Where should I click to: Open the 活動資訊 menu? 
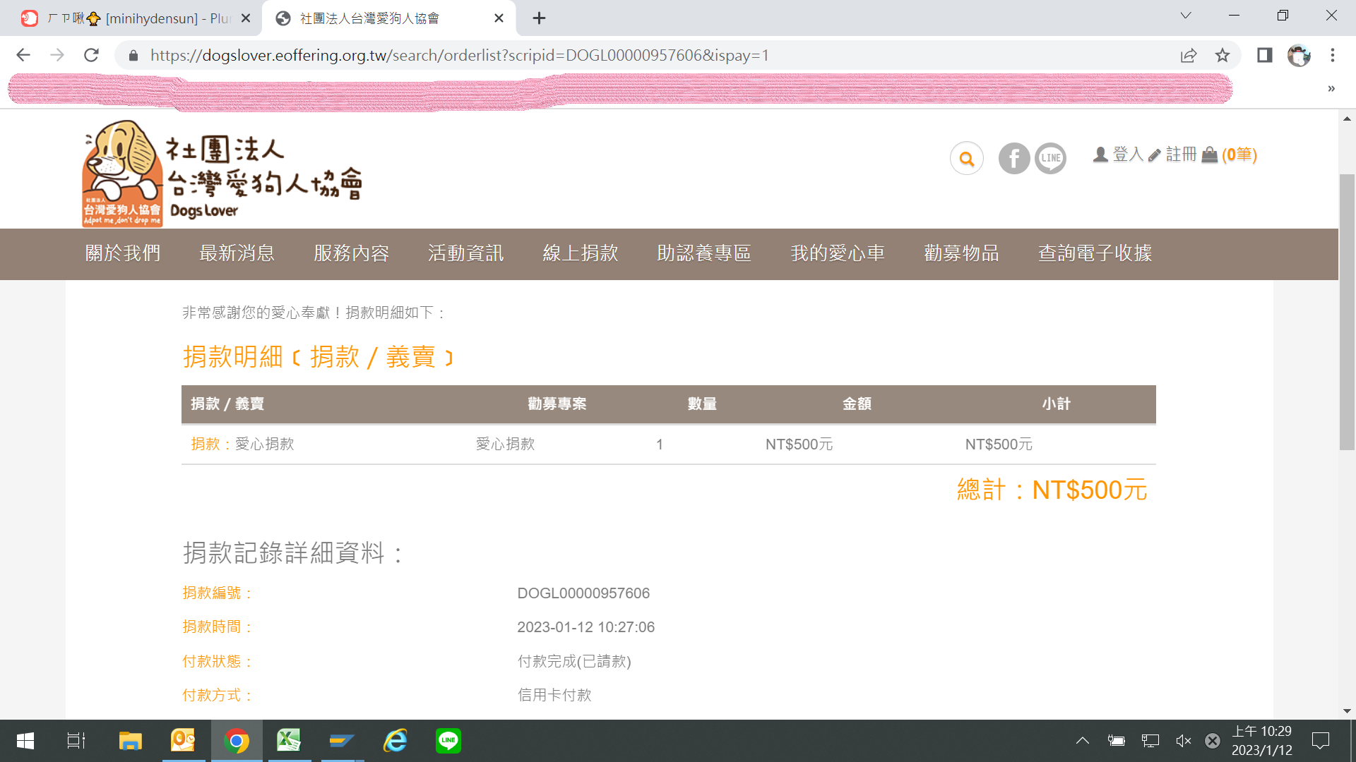tap(466, 253)
